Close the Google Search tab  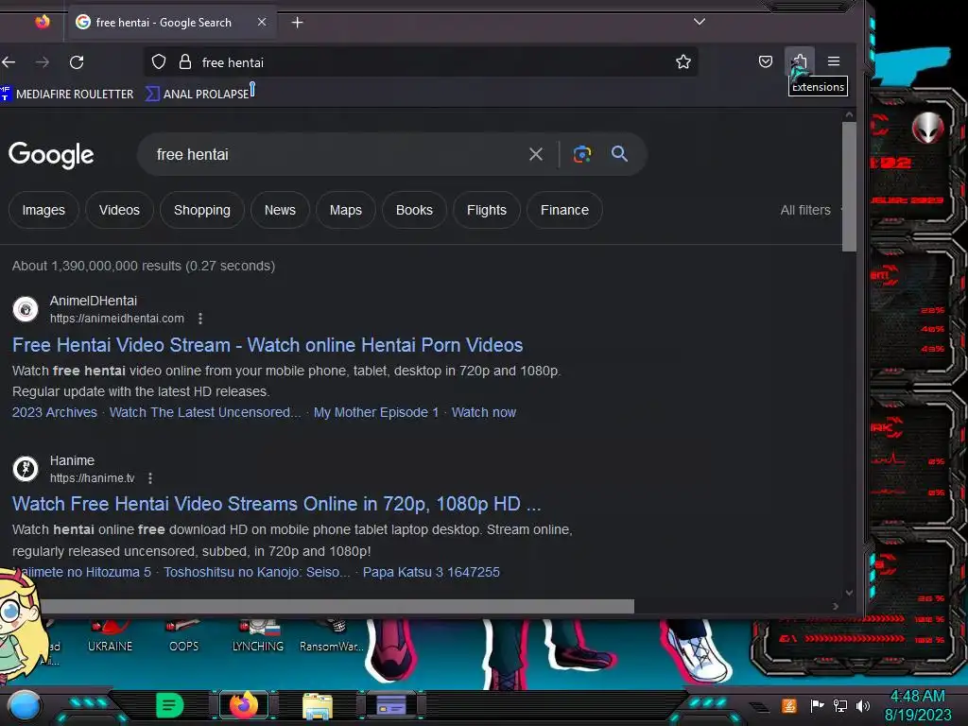[262, 23]
